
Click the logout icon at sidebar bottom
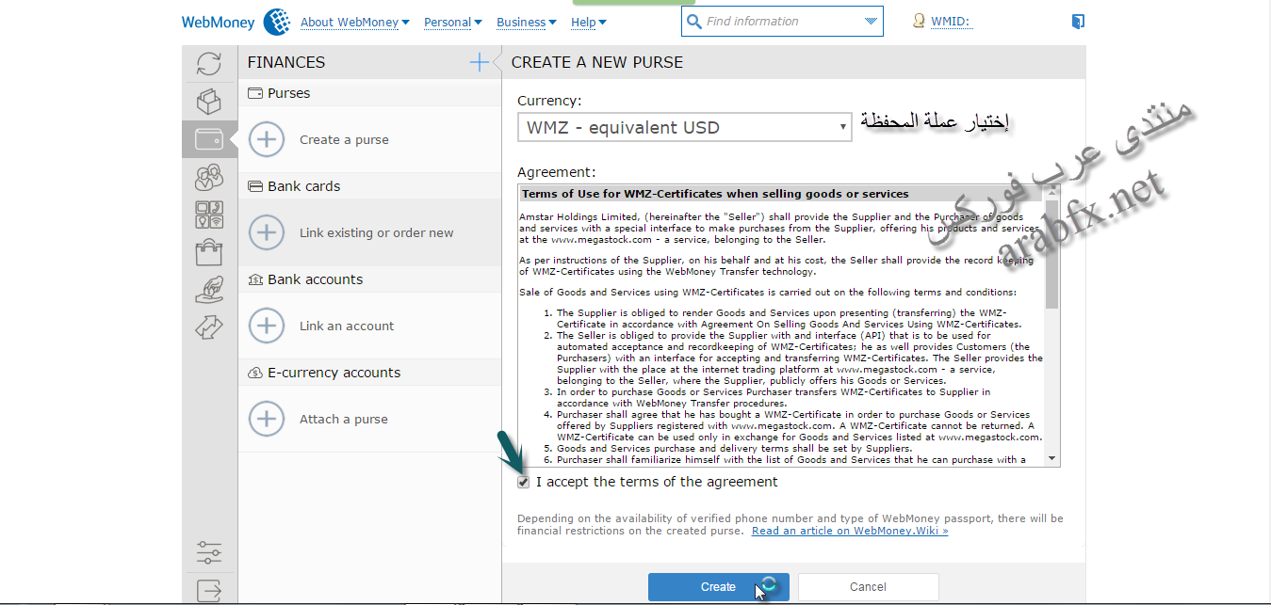209,591
